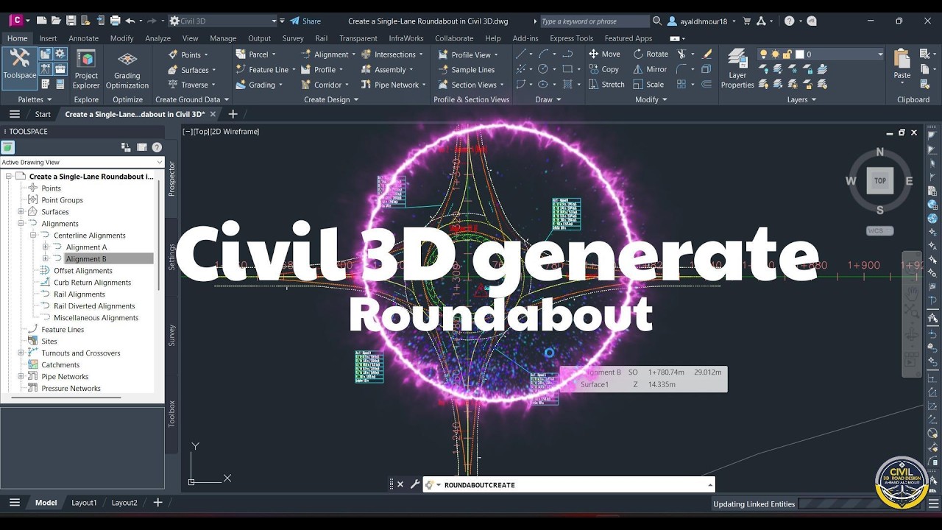Open the Start tab
Screen dimensions: 942x530
pyautogui.click(x=43, y=114)
